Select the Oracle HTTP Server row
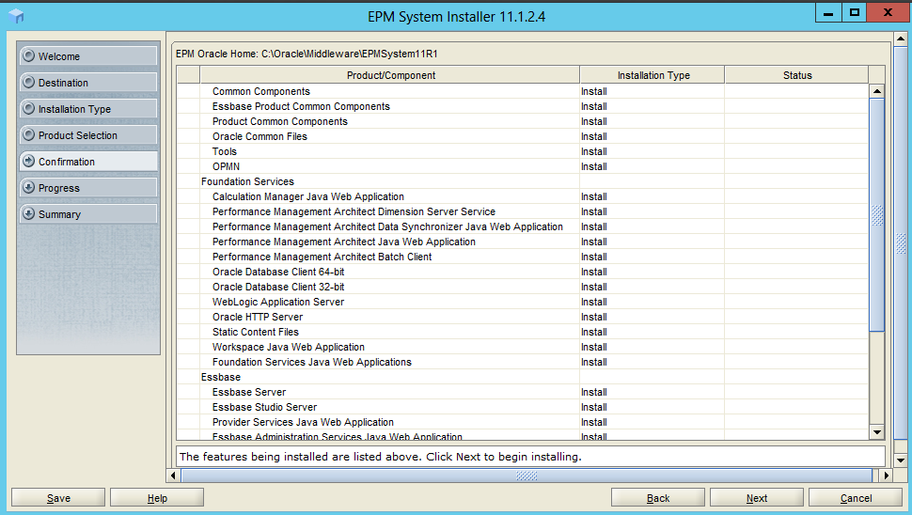Image resolution: width=912 pixels, height=515 pixels. tap(523, 318)
